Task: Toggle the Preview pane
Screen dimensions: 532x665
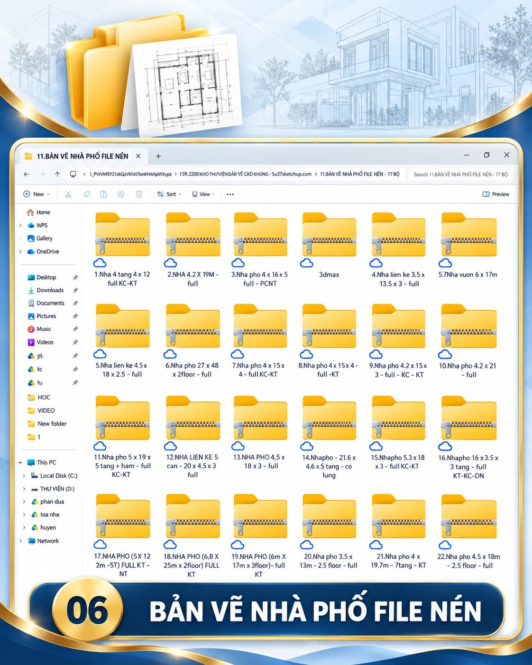Action: [x=496, y=194]
